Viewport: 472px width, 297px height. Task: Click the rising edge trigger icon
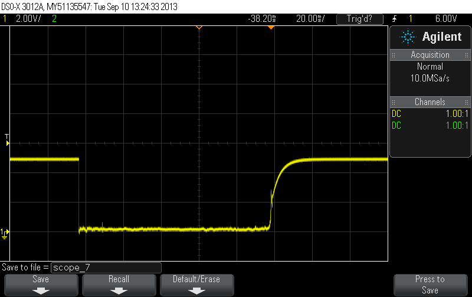point(395,19)
